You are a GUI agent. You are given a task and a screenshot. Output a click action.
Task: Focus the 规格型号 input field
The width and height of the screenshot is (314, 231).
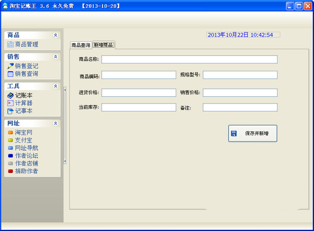click(240, 75)
